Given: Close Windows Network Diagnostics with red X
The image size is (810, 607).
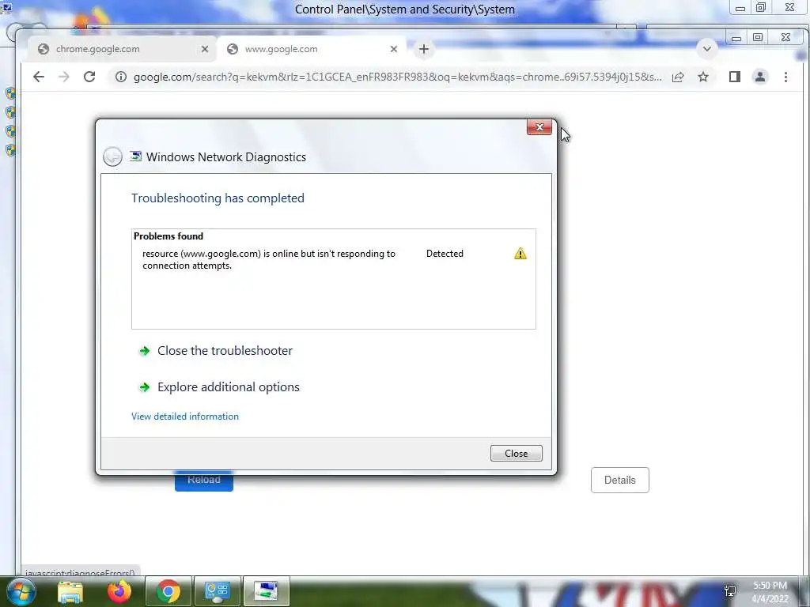Looking at the screenshot, I should tap(539, 127).
